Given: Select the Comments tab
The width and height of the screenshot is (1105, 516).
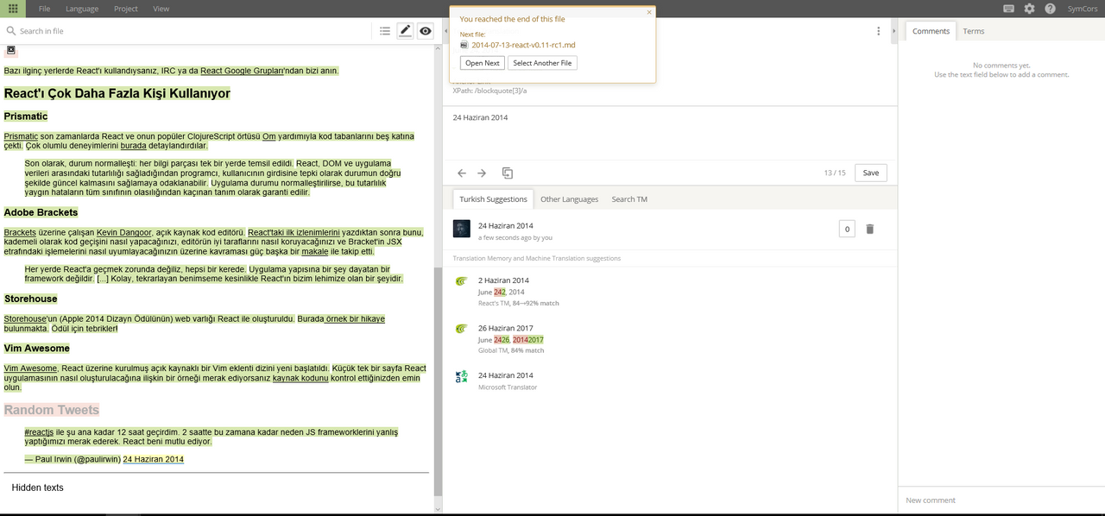Looking at the screenshot, I should [x=931, y=31].
